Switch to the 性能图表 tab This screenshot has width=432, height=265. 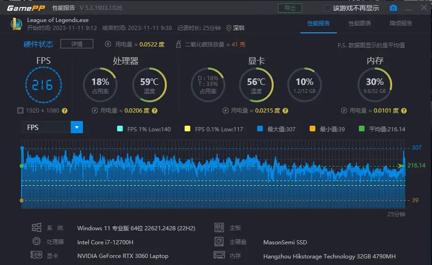pyautogui.click(x=360, y=23)
